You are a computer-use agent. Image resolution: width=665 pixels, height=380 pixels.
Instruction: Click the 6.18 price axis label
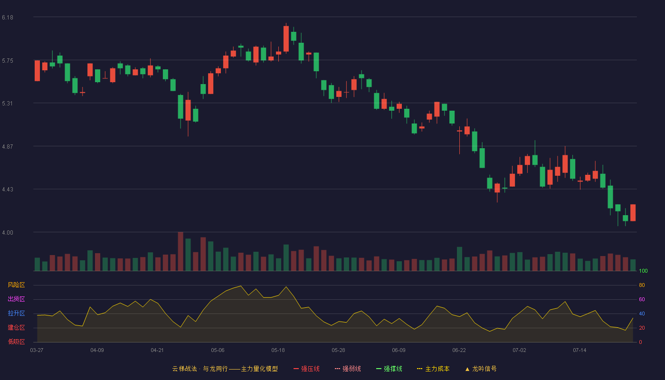[x=8, y=17]
